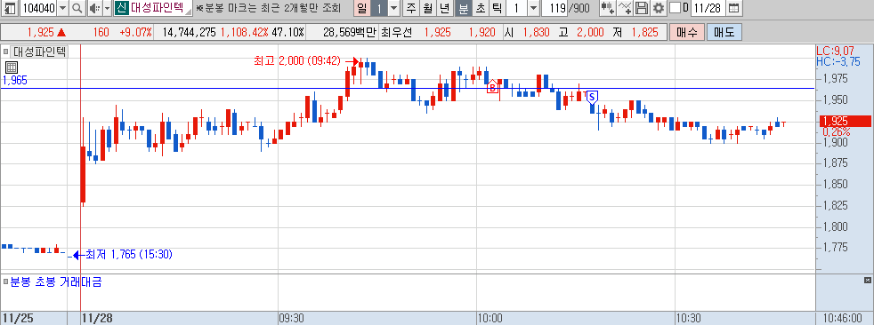Viewport: 874px width, 325px height.
Task: Click the 최우선 best quote label
Action: point(395,32)
